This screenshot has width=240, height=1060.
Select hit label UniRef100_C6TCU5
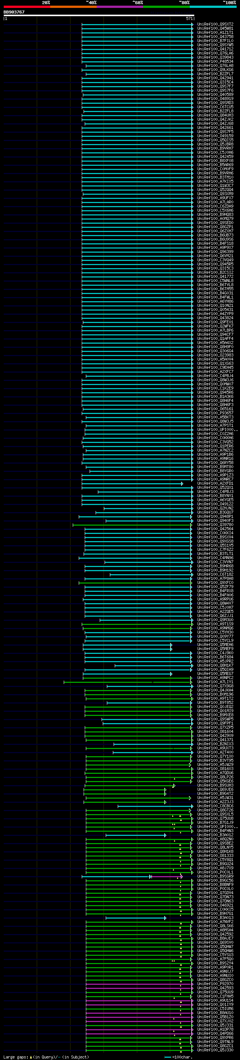tap(215, 107)
